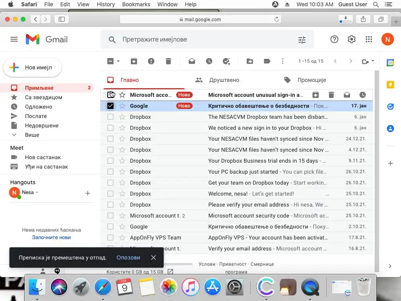Compose with Нов имејл button
The width and height of the screenshot is (401, 301).
pyautogui.click(x=32, y=67)
